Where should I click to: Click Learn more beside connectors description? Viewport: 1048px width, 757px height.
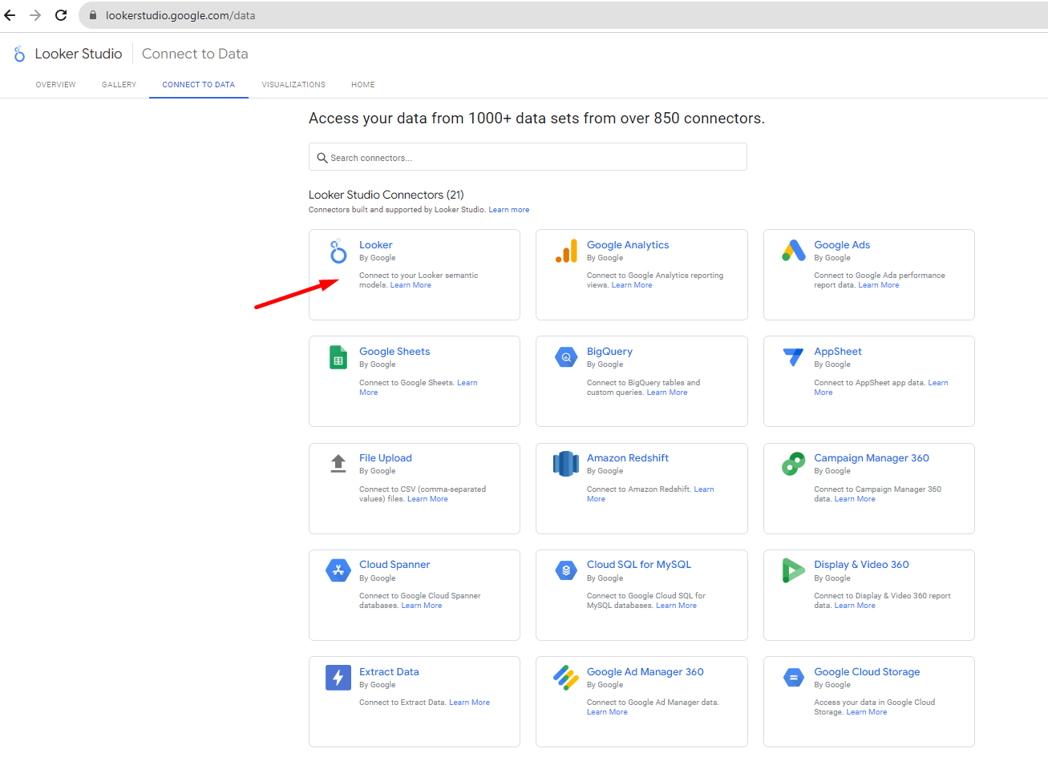pyautogui.click(x=509, y=210)
